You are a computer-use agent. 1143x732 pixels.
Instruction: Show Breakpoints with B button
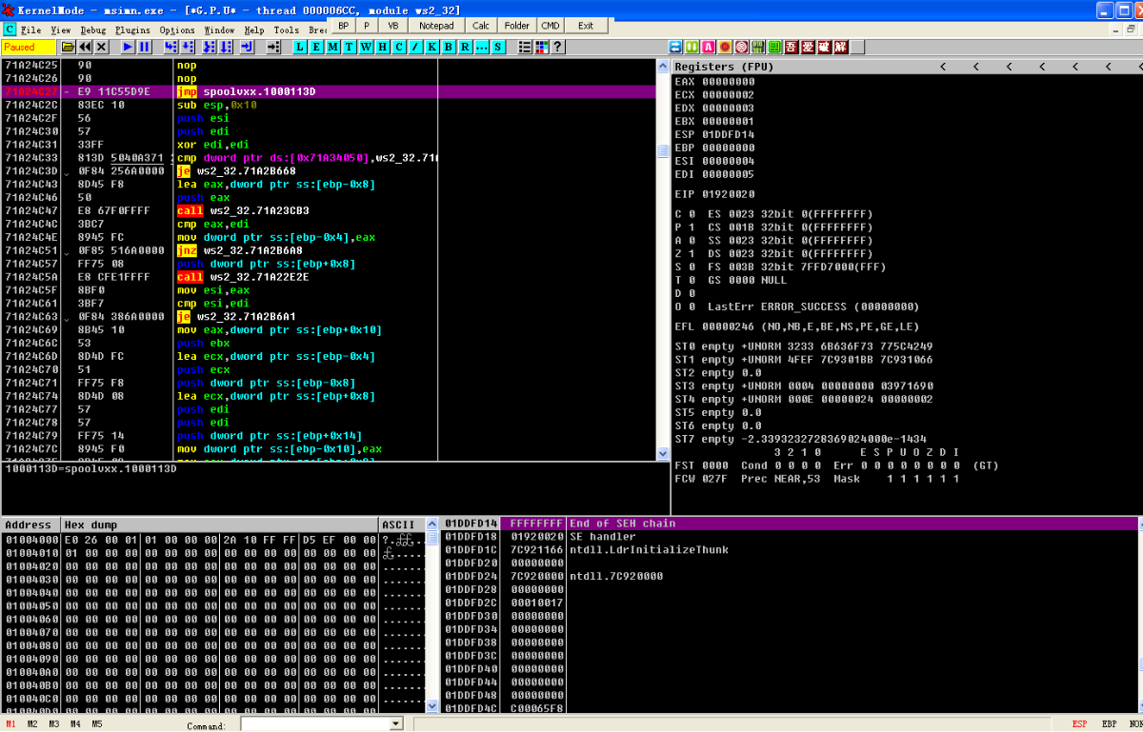tap(448, 47)
